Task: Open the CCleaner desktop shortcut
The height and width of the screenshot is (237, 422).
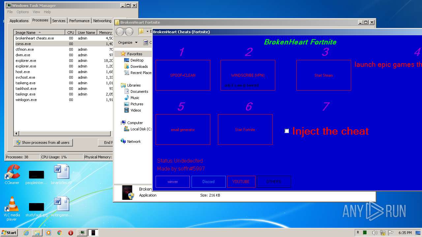Action: (12, 174)
